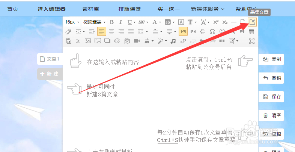The width and height of the screenshot is (295, 152).
Task: Expand the underline style dropdown arrow
Action: (x=134, y=22)
